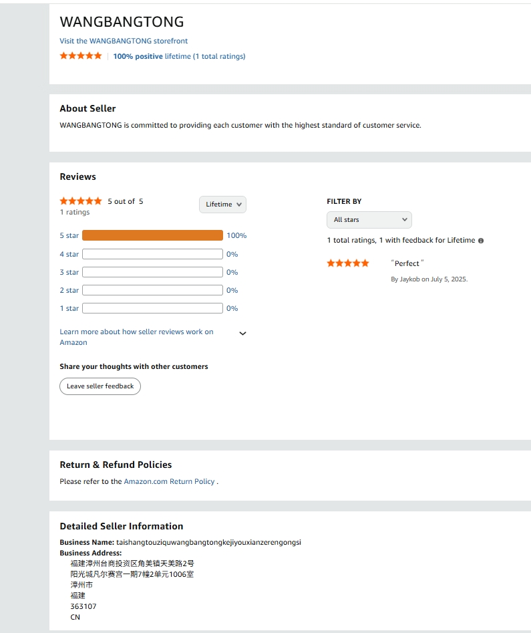This screenshot has width=531, height=633.
Task: Click the 100% percentage next to 5 star
Action: pos(236,235)
